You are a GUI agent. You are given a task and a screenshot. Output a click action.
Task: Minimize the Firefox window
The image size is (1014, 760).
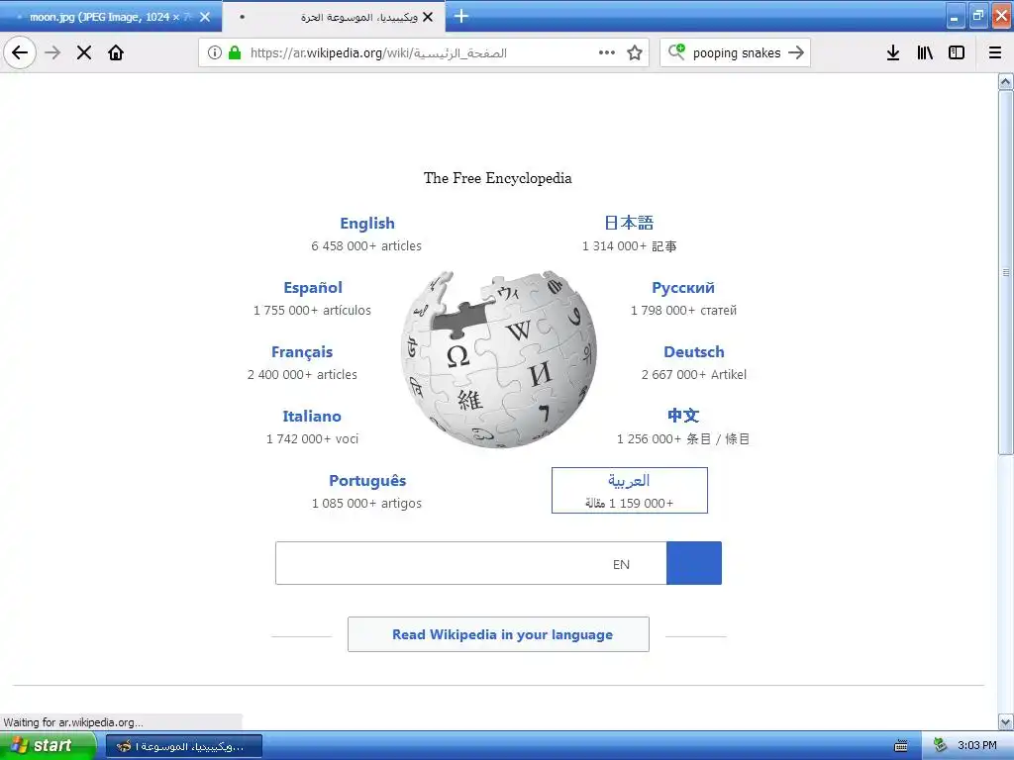pos(955,16)
